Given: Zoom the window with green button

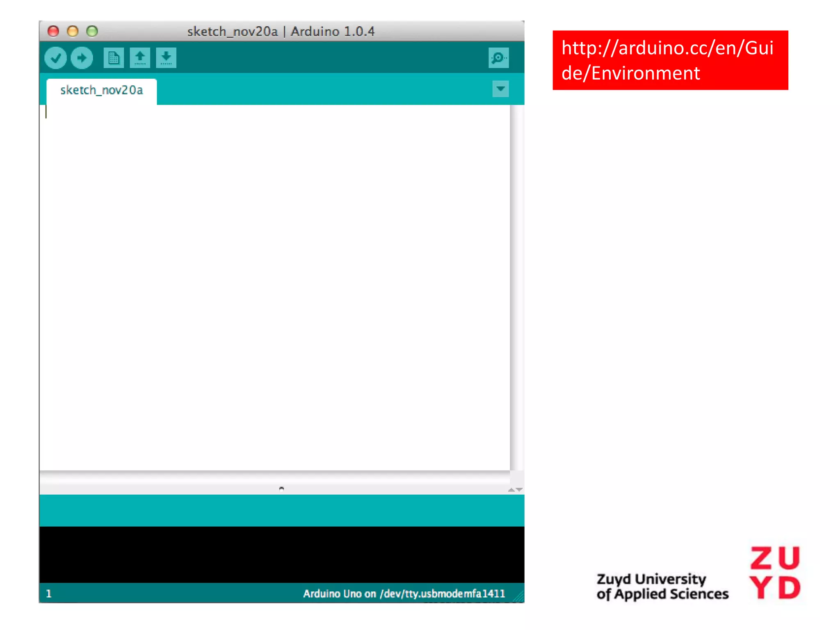Looking at the screenshot, I should [x=92, y=31].
